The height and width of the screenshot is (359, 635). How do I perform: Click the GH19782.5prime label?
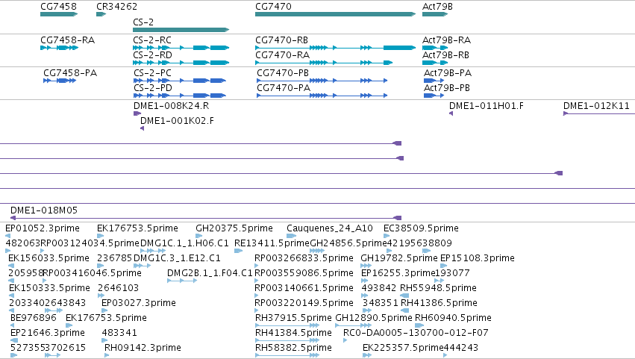coord(399,258)
